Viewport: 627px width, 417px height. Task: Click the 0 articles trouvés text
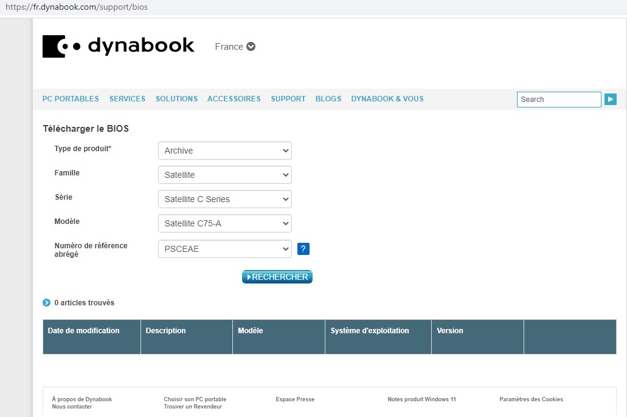tap(84, 302)
